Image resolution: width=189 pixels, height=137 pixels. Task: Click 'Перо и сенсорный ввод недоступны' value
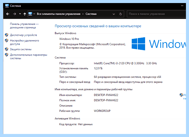click(128, 82)
